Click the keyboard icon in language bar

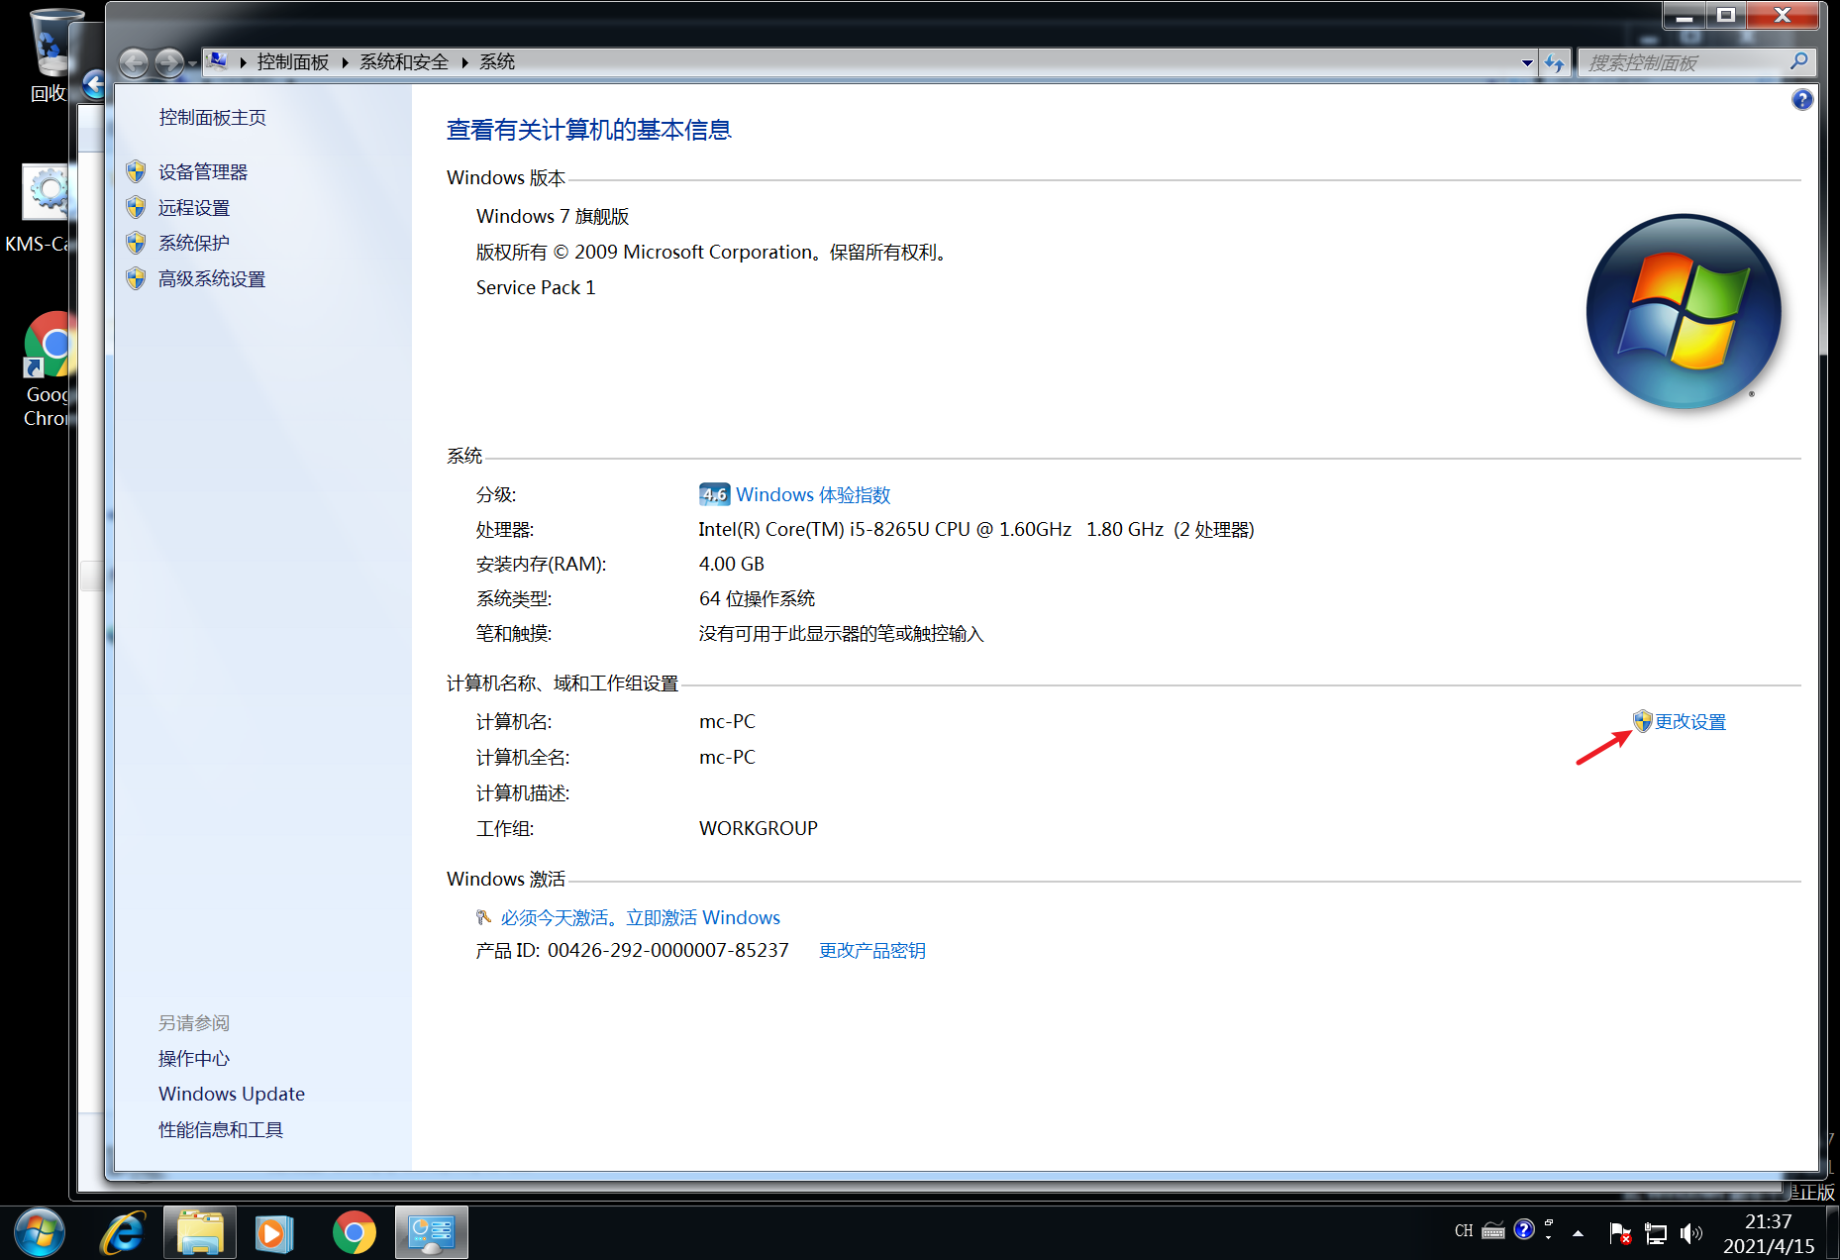[x=1493, y=1231]
